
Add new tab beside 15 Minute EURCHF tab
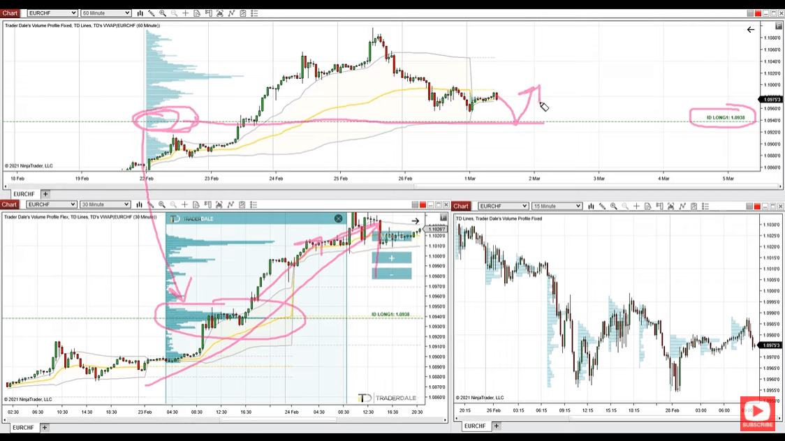tap(496, 426)
